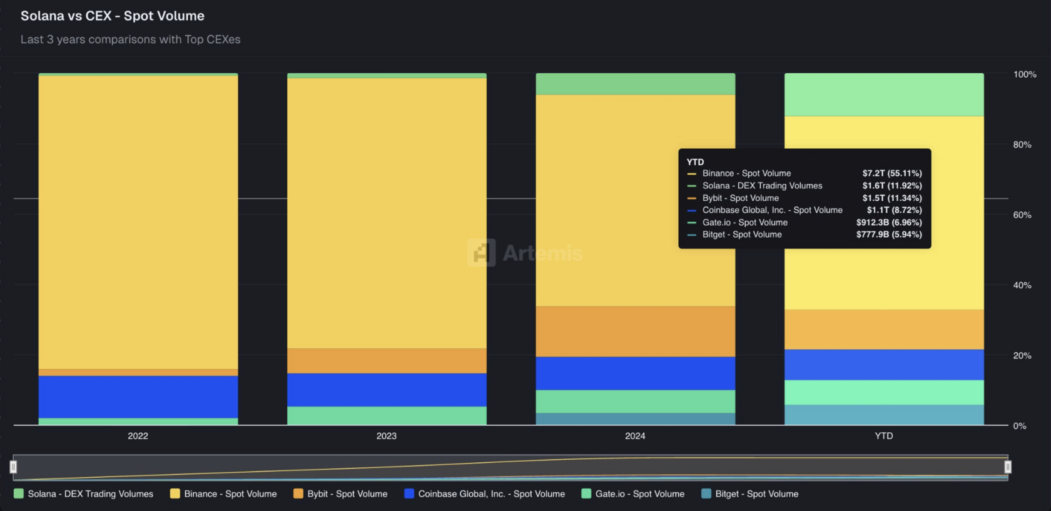1051x511 pixels.
Task: Click the 2023 x-axis label
Action: (x=386, y=436)
